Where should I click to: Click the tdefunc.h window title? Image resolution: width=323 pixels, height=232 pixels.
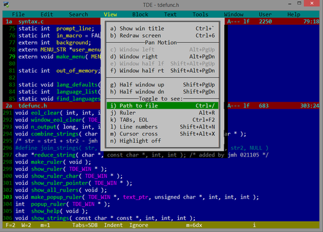coord(33,105)
